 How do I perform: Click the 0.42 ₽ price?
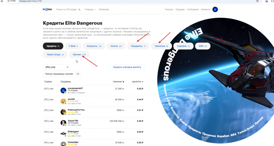140,89
